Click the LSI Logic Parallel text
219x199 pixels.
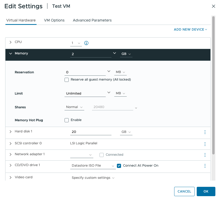[x=84, y=143]
